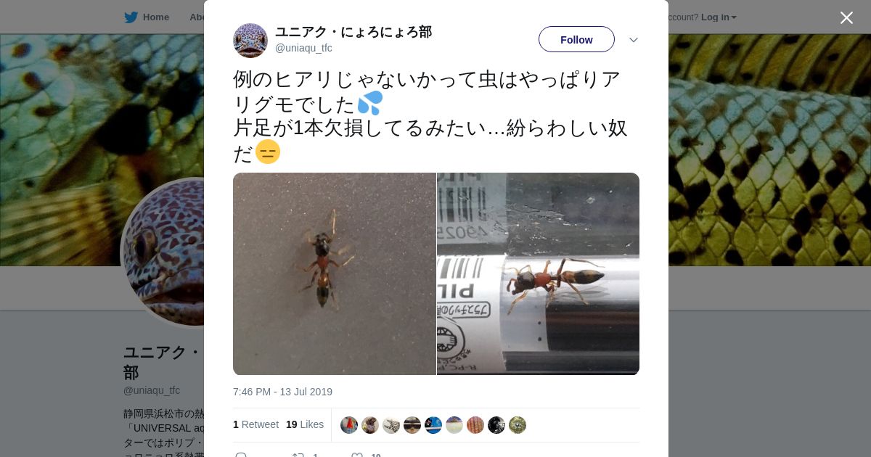The width and height of the screenshot is (871, 457).
Task: Open the tweet author's profile avatar
Action: [250, 40]
